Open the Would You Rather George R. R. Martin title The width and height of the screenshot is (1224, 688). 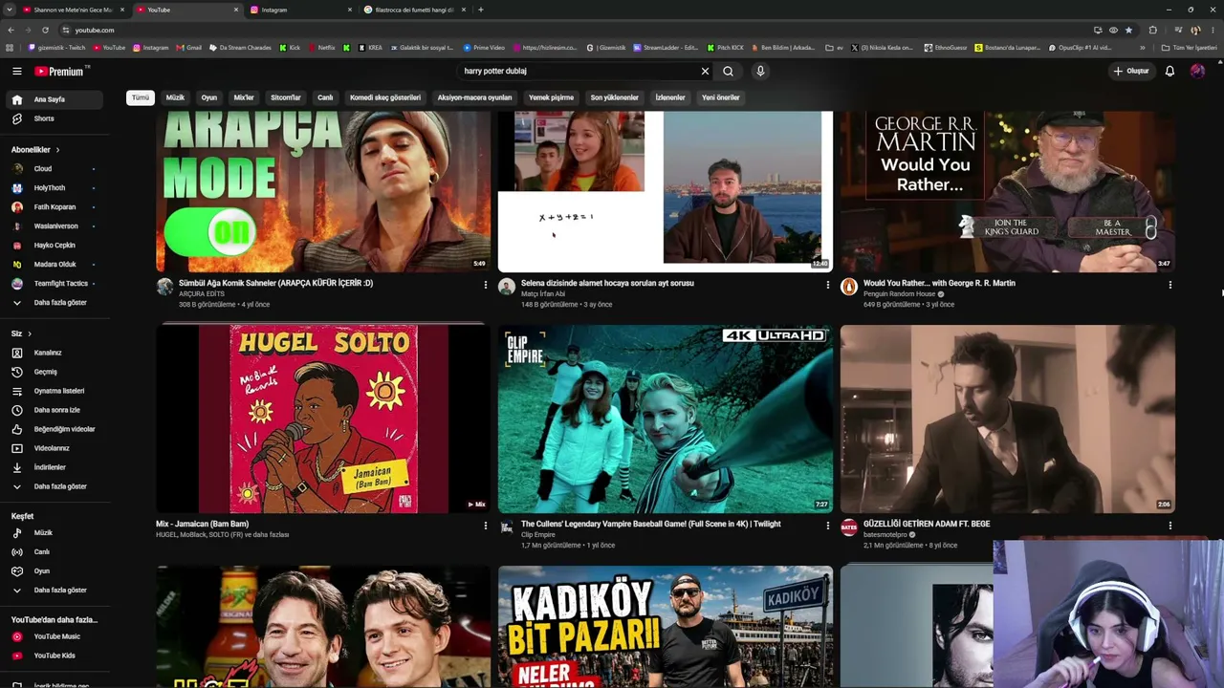click(x=939, y=283)
